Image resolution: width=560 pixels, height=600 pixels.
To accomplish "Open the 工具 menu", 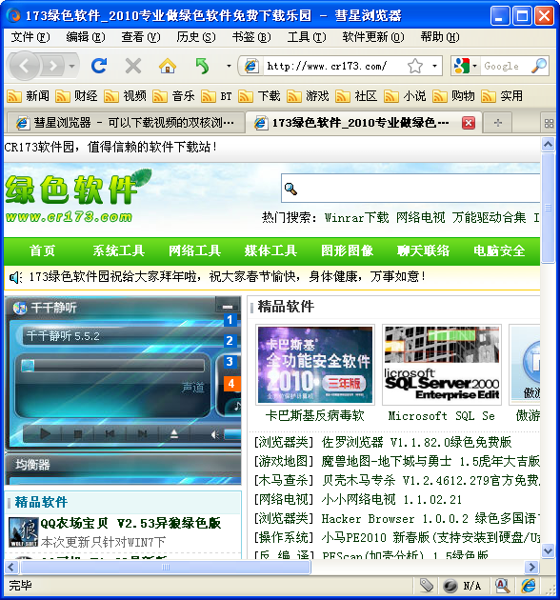I will point(307,37).
